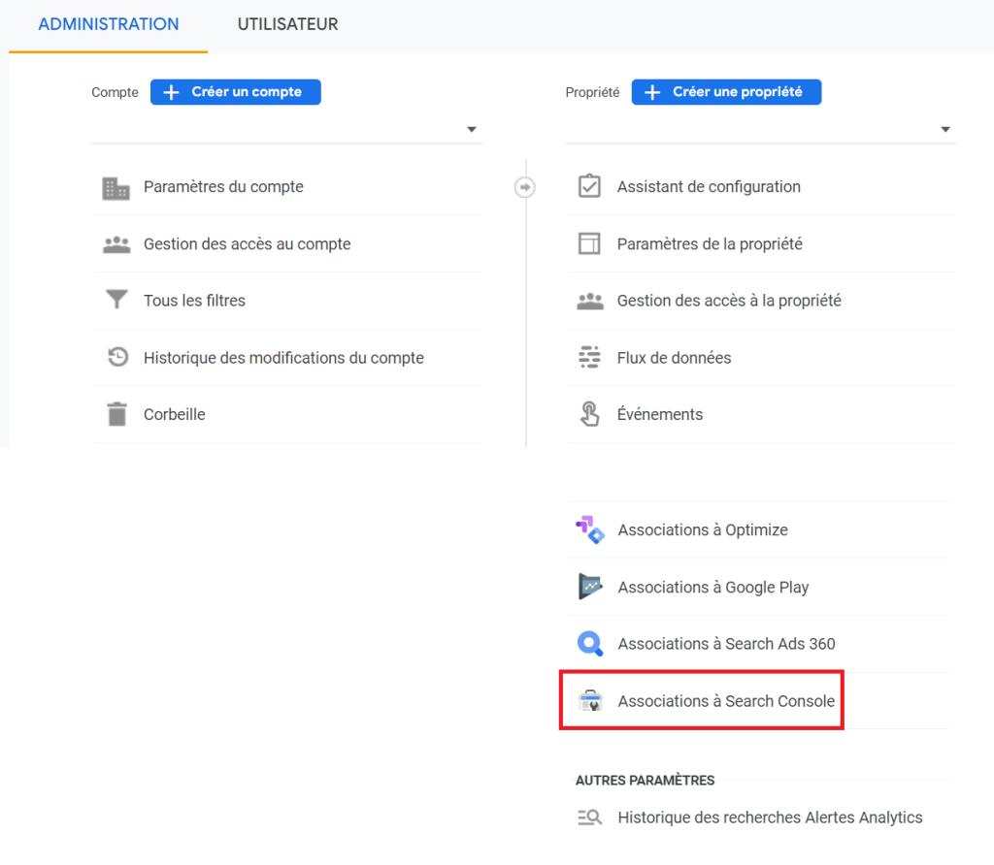
Task: Click the plus icon in Créer un compte
Action: tap(171, 92)
